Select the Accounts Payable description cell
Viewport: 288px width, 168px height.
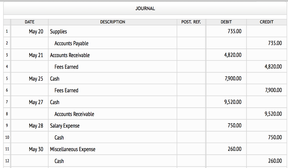112,43
